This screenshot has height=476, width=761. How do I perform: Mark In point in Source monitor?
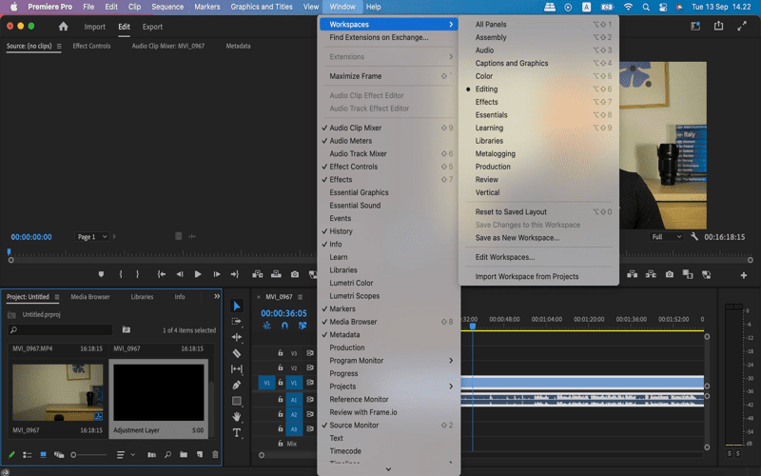(x=121, y=274)
